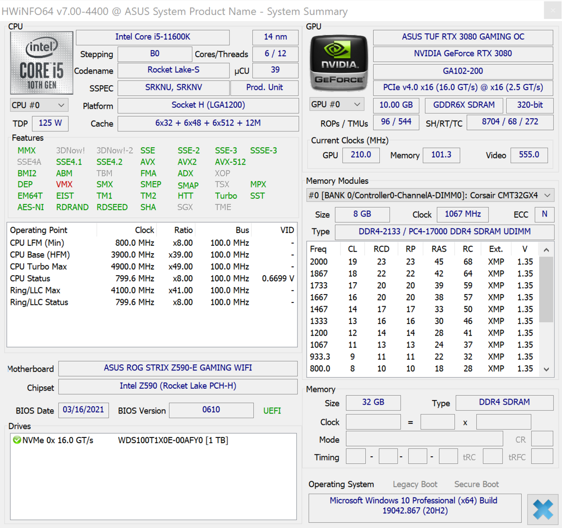
Task: Click the memory timings scrollbar thumb
Action: (547, 289)
